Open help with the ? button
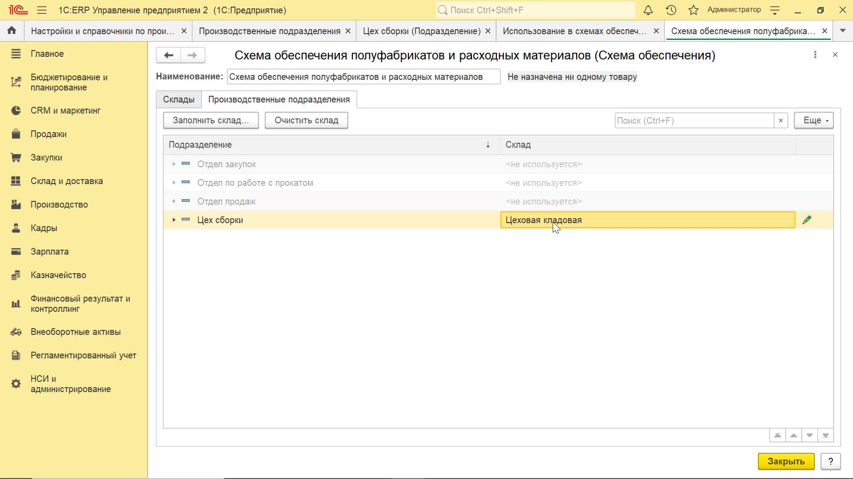 (830, 461)
